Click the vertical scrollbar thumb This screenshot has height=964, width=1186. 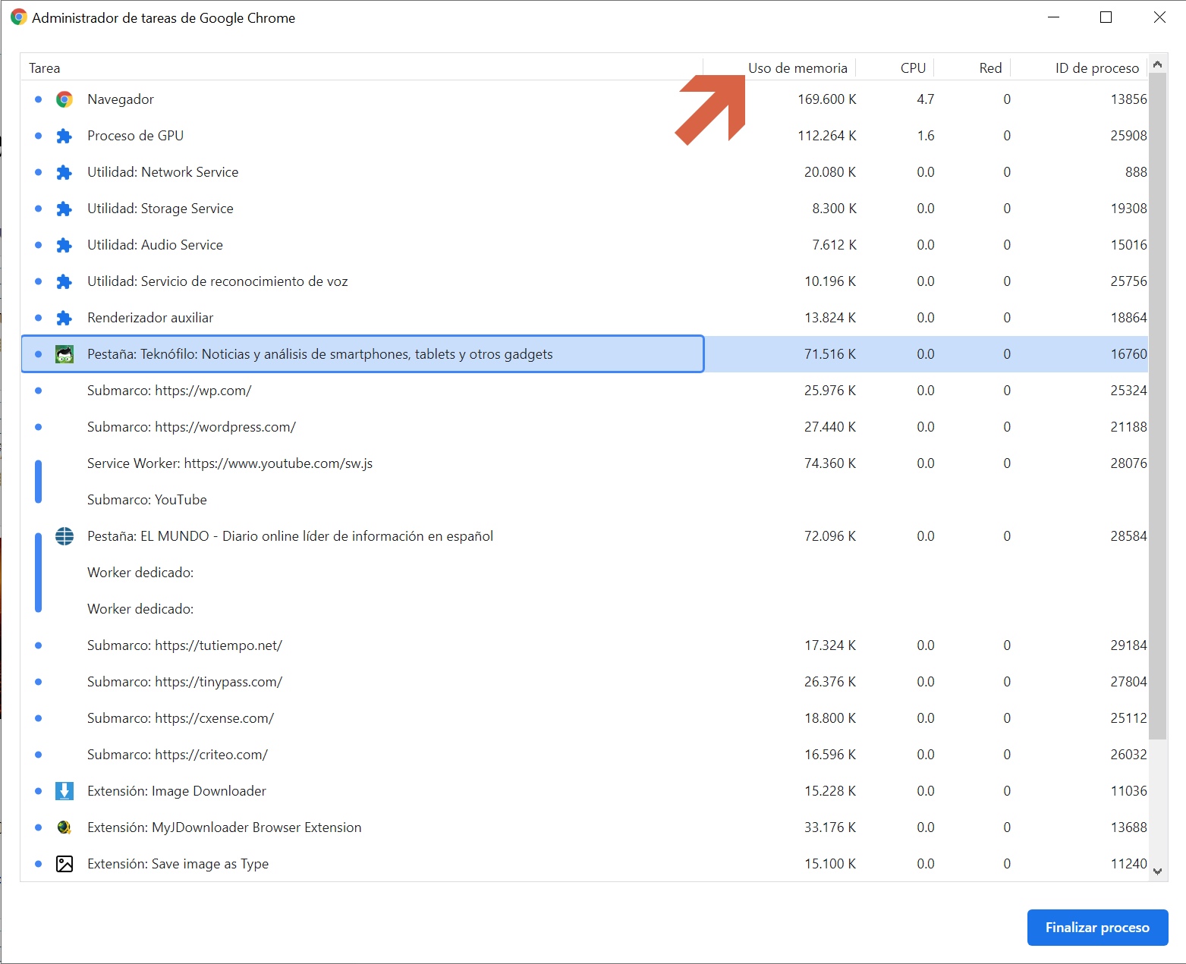(1157, 407)
